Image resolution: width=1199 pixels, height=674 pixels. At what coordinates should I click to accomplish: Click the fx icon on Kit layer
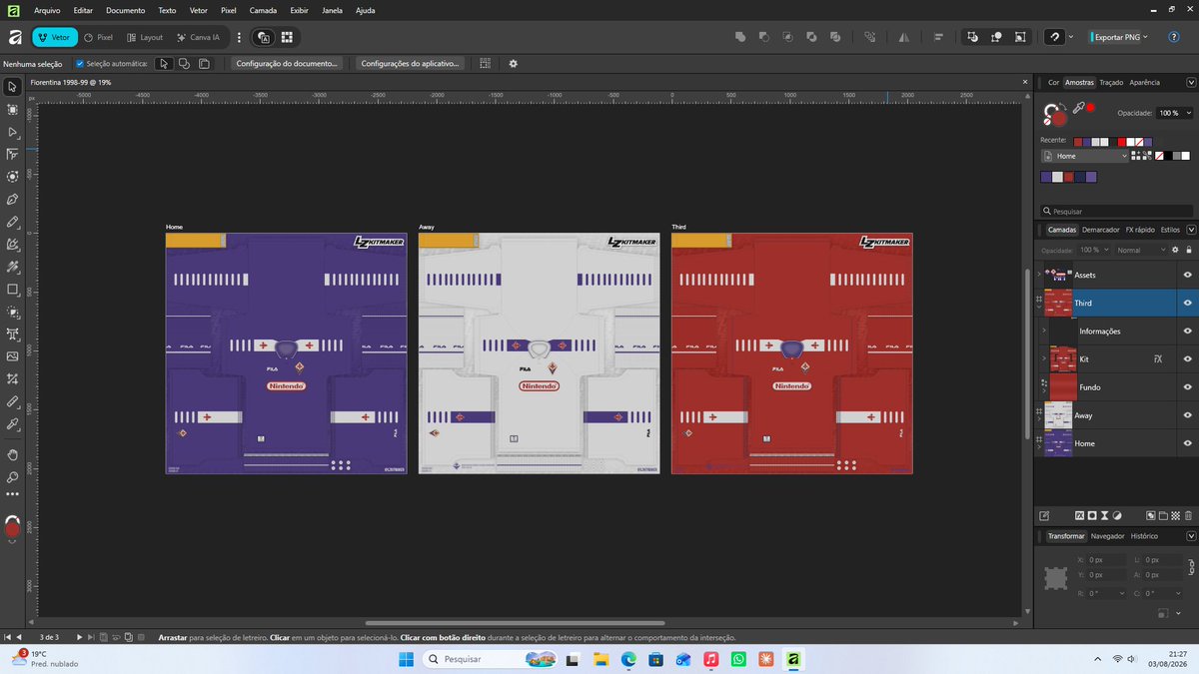tap(1158, 358)
